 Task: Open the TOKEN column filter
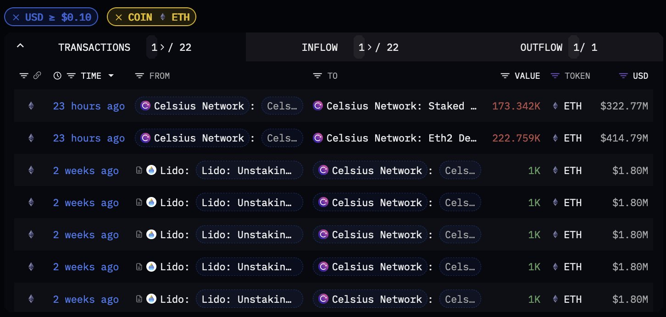click(555, 76)
